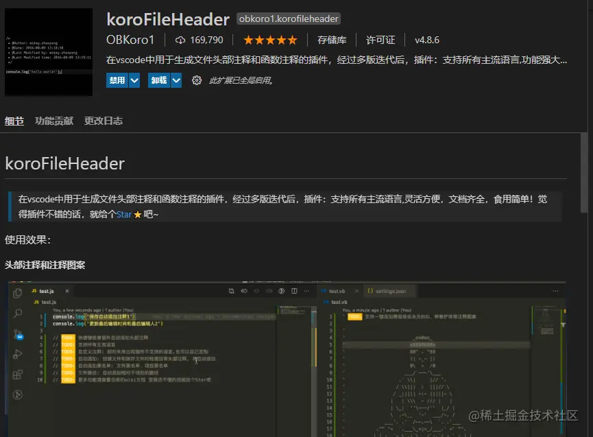The image size is (593, 437).
Task: Click the vertical scrollbar of the details page
Action: pos(584,172)
